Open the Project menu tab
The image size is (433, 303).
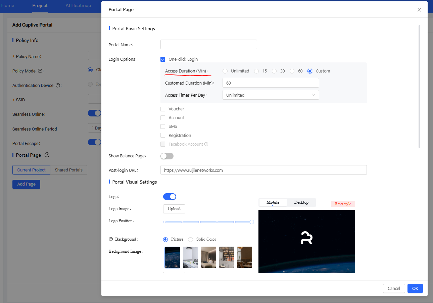(x=40, y=6)
